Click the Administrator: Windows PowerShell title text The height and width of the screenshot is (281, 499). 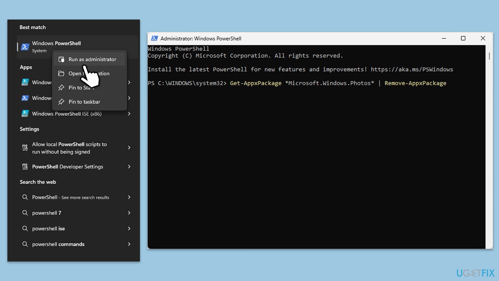[x=201, y=39]
